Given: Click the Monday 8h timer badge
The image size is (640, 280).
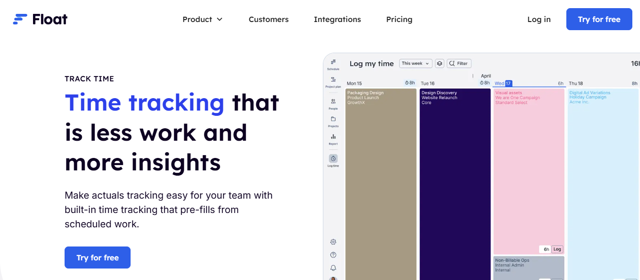Looking at the screenshot, I should pyautogui.click(x=410, y=83).
